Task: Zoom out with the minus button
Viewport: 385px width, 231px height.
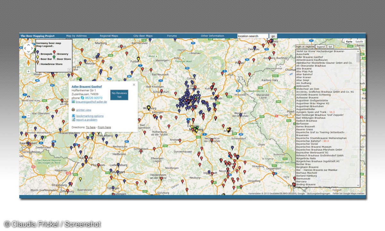Action: 28,116
